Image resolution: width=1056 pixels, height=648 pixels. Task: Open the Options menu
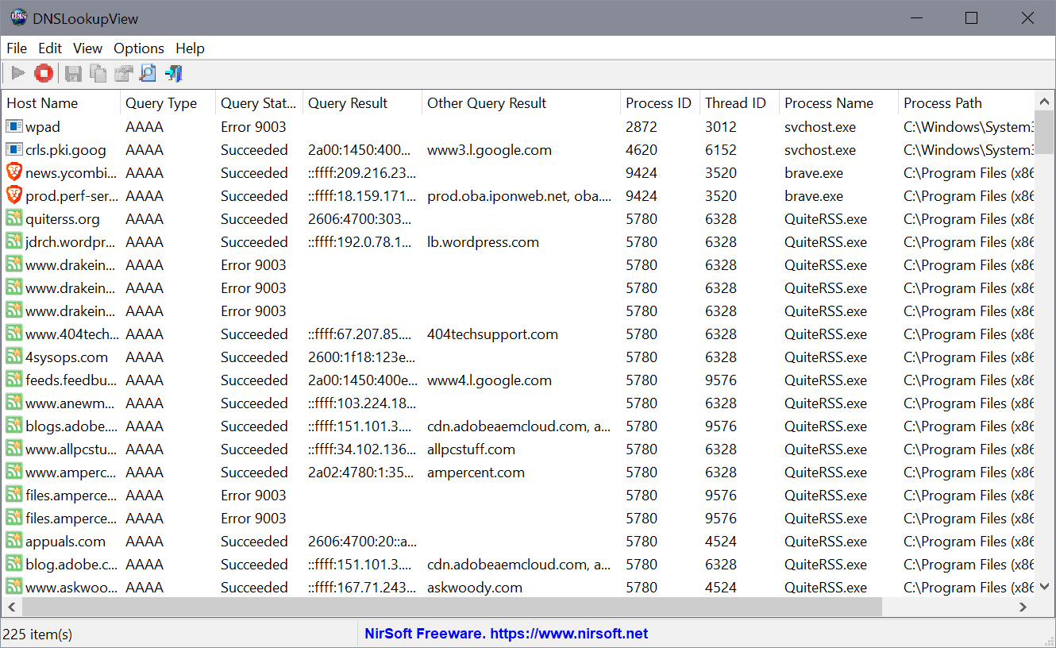(139, 48)
